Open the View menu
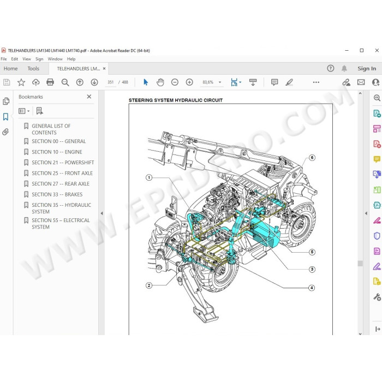The image size is (382, 382). [x=27, y=59]
